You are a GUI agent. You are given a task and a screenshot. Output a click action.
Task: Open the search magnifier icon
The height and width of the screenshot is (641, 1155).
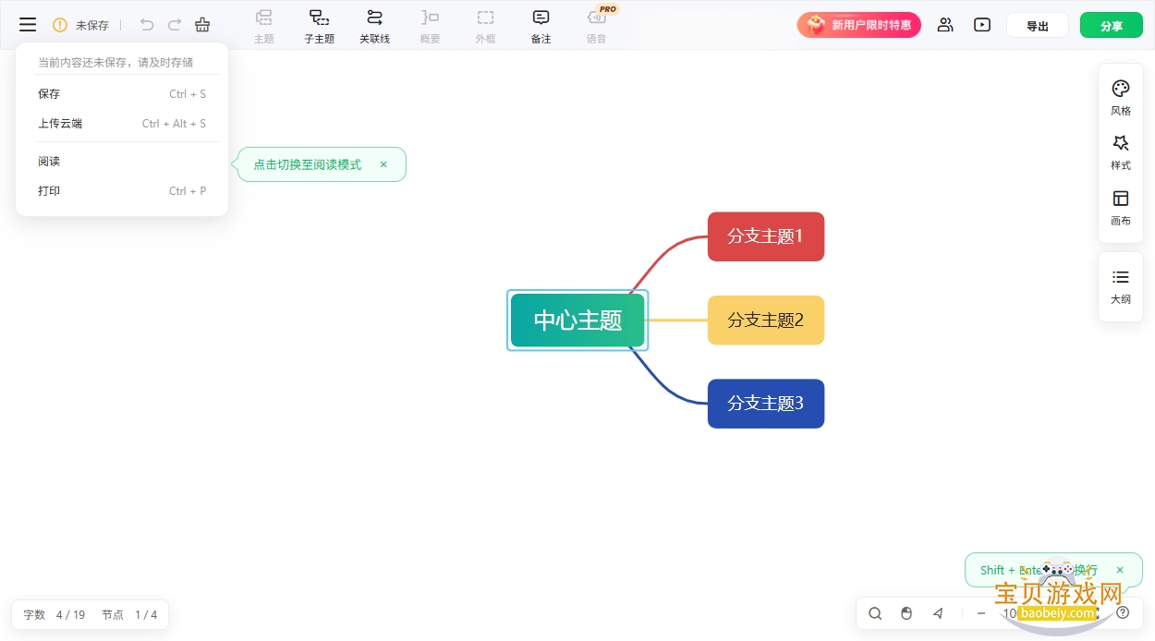coord(875,613)
